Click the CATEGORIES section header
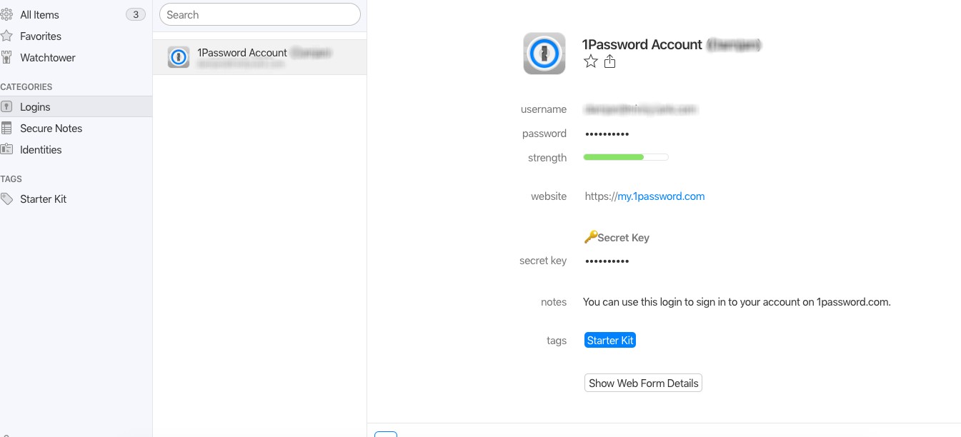 [26, 87]
